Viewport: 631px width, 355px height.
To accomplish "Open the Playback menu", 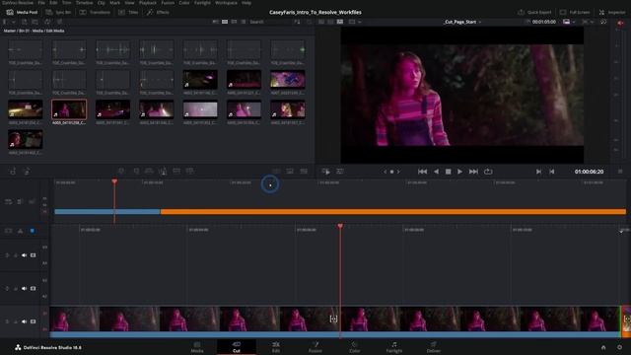I will (148, 3).
